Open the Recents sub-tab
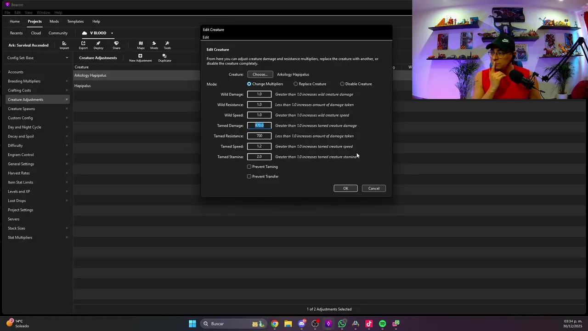 pyautogui.click(x=16, y=33)
